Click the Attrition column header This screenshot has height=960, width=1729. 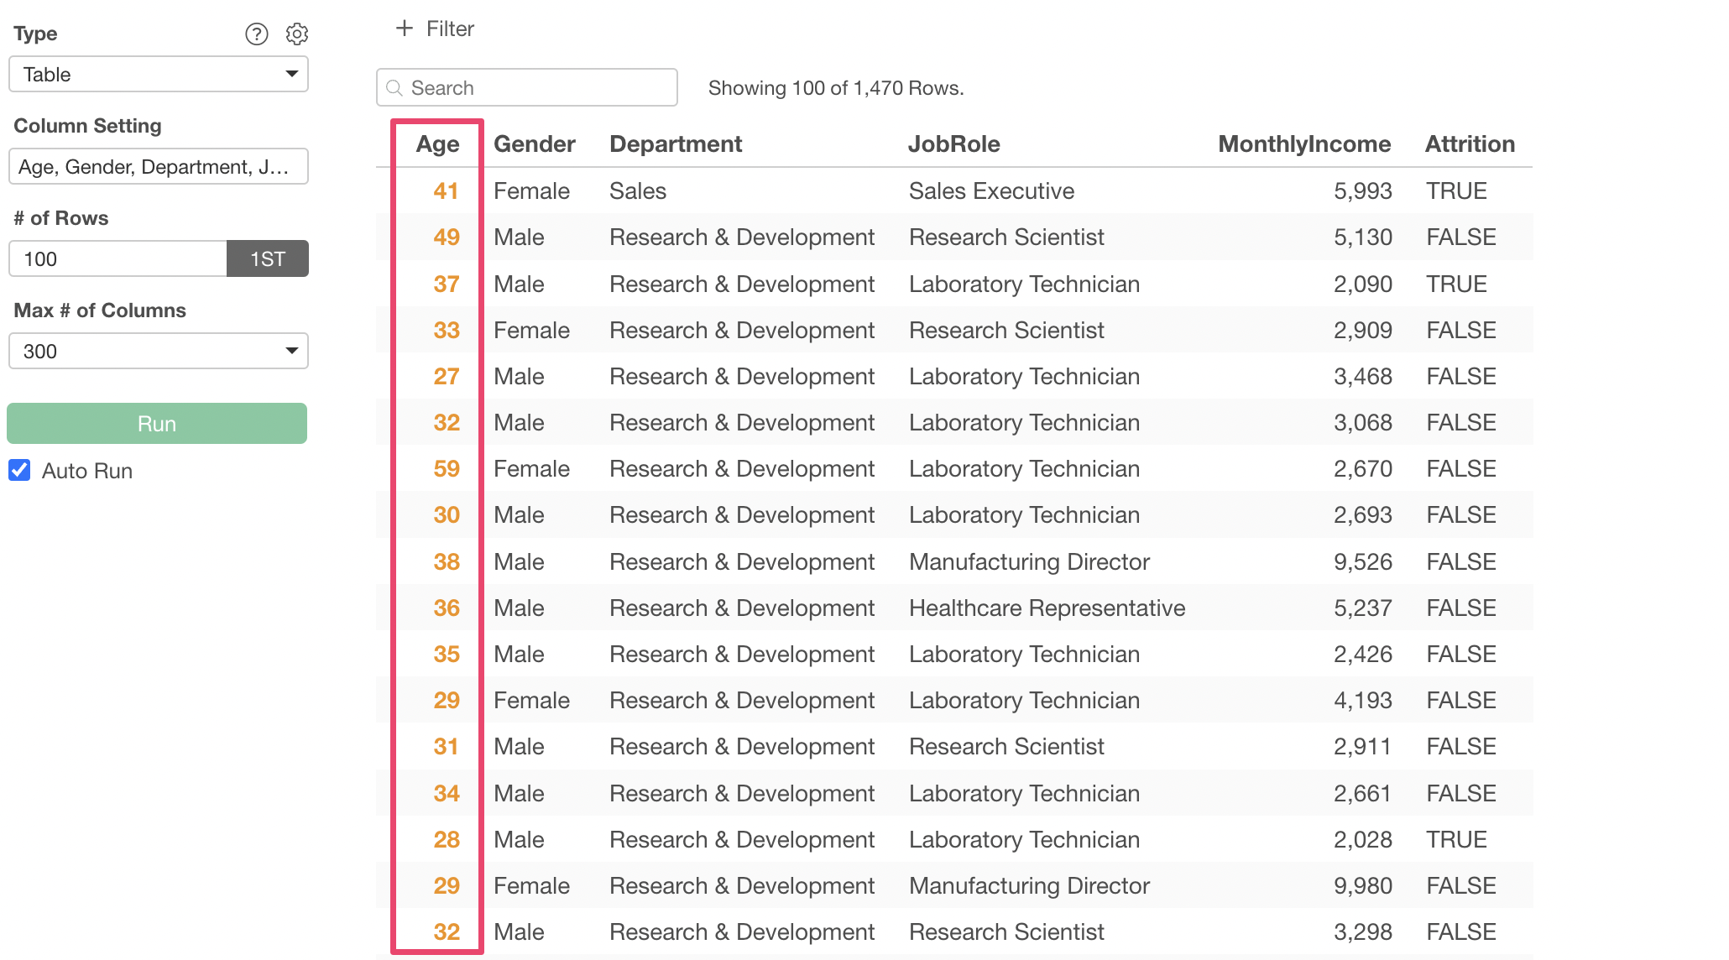(1469, 144)
